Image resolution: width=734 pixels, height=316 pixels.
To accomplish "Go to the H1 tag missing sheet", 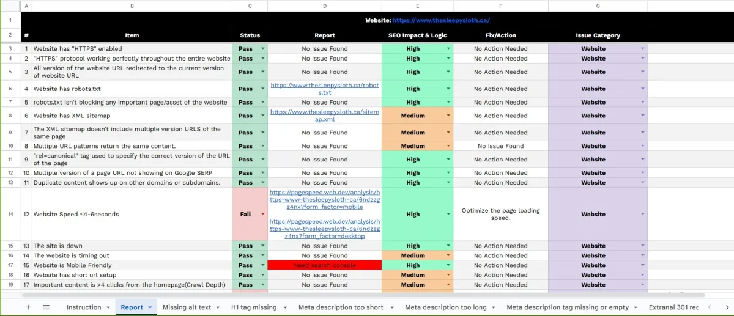I will [x=254, y=307].
